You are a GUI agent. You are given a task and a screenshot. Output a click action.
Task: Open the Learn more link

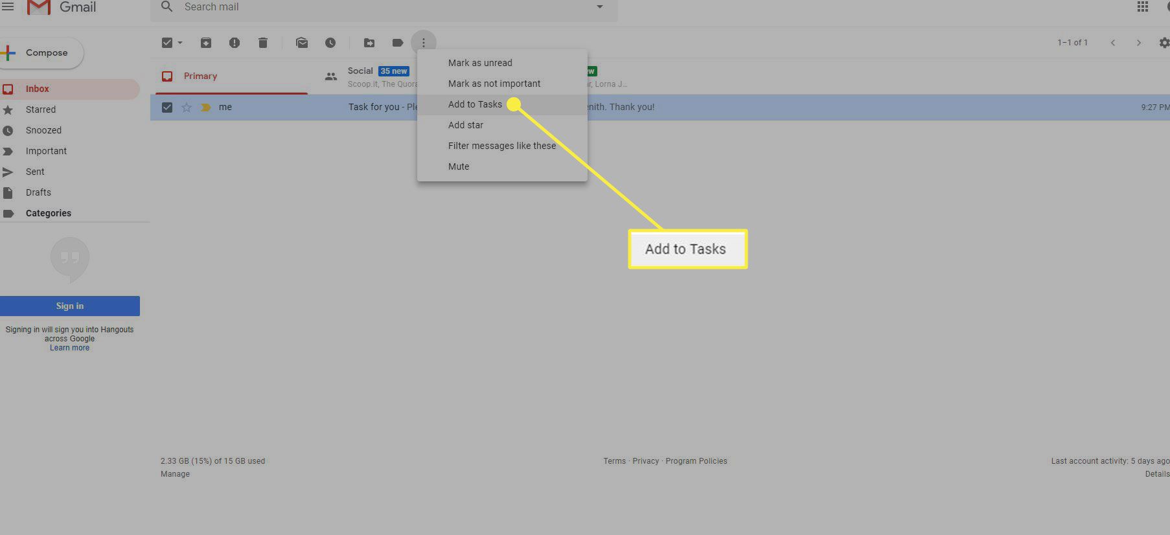70,348
